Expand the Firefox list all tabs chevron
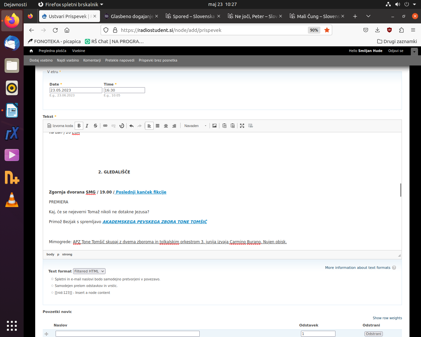This screenshot has width=421, height=337. pyautogui.click(x=368, y=16)
